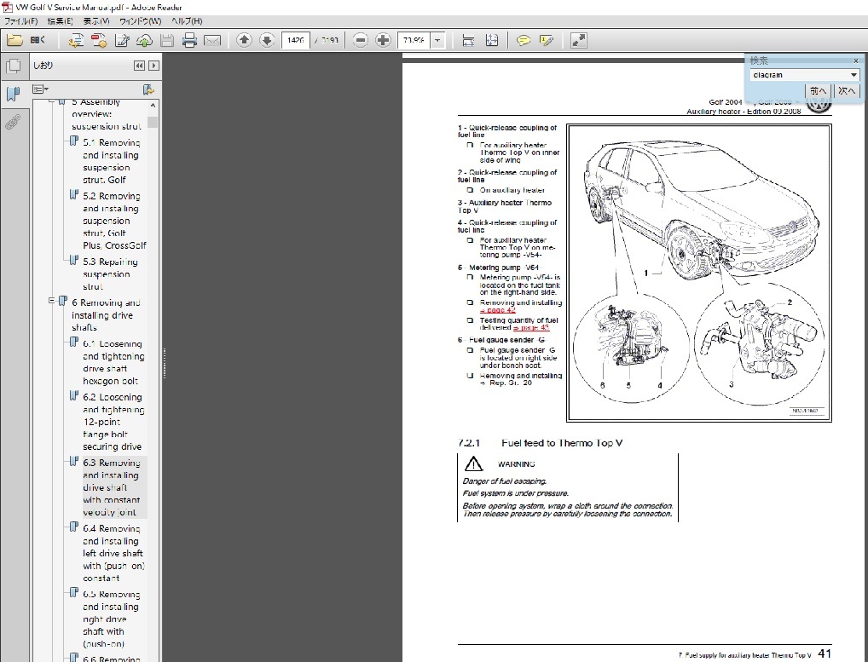
Task: Open the ファイル(F) menu
Action: pos(21,21)
